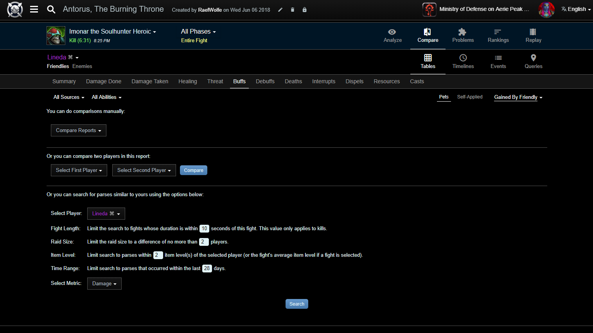Open the user avatar profile picture
The image size is (593, 333).
coord(546,9)
